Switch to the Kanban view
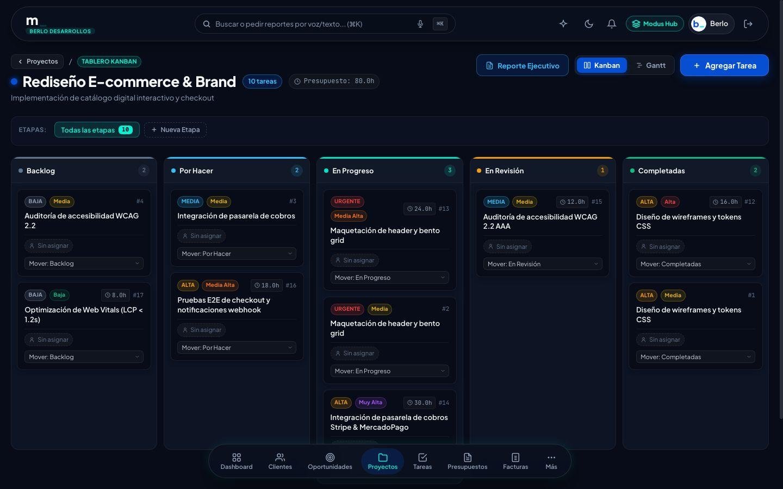The height and width of the screenshot is (489, 783). coord(601,66)
